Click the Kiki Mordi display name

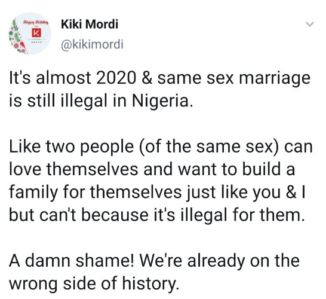[x=90, y=24]
